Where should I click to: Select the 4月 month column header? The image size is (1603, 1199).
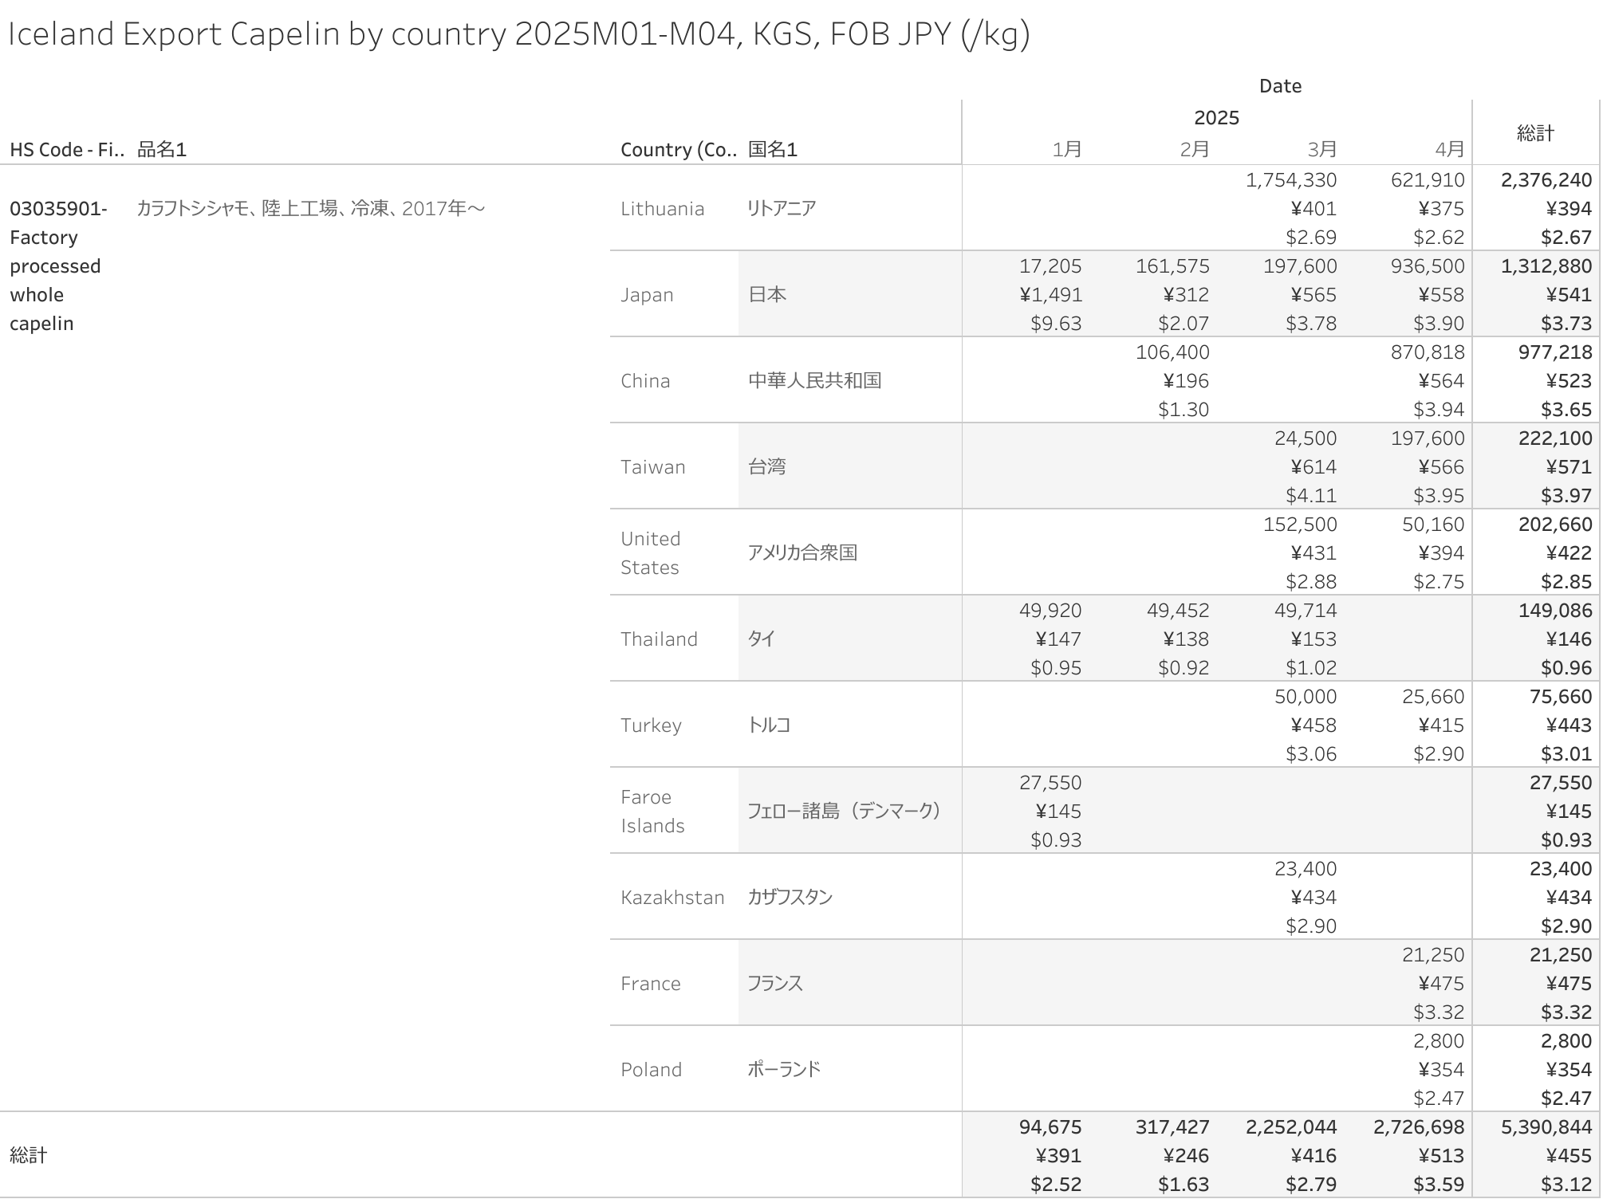[x=1449, y=149]
